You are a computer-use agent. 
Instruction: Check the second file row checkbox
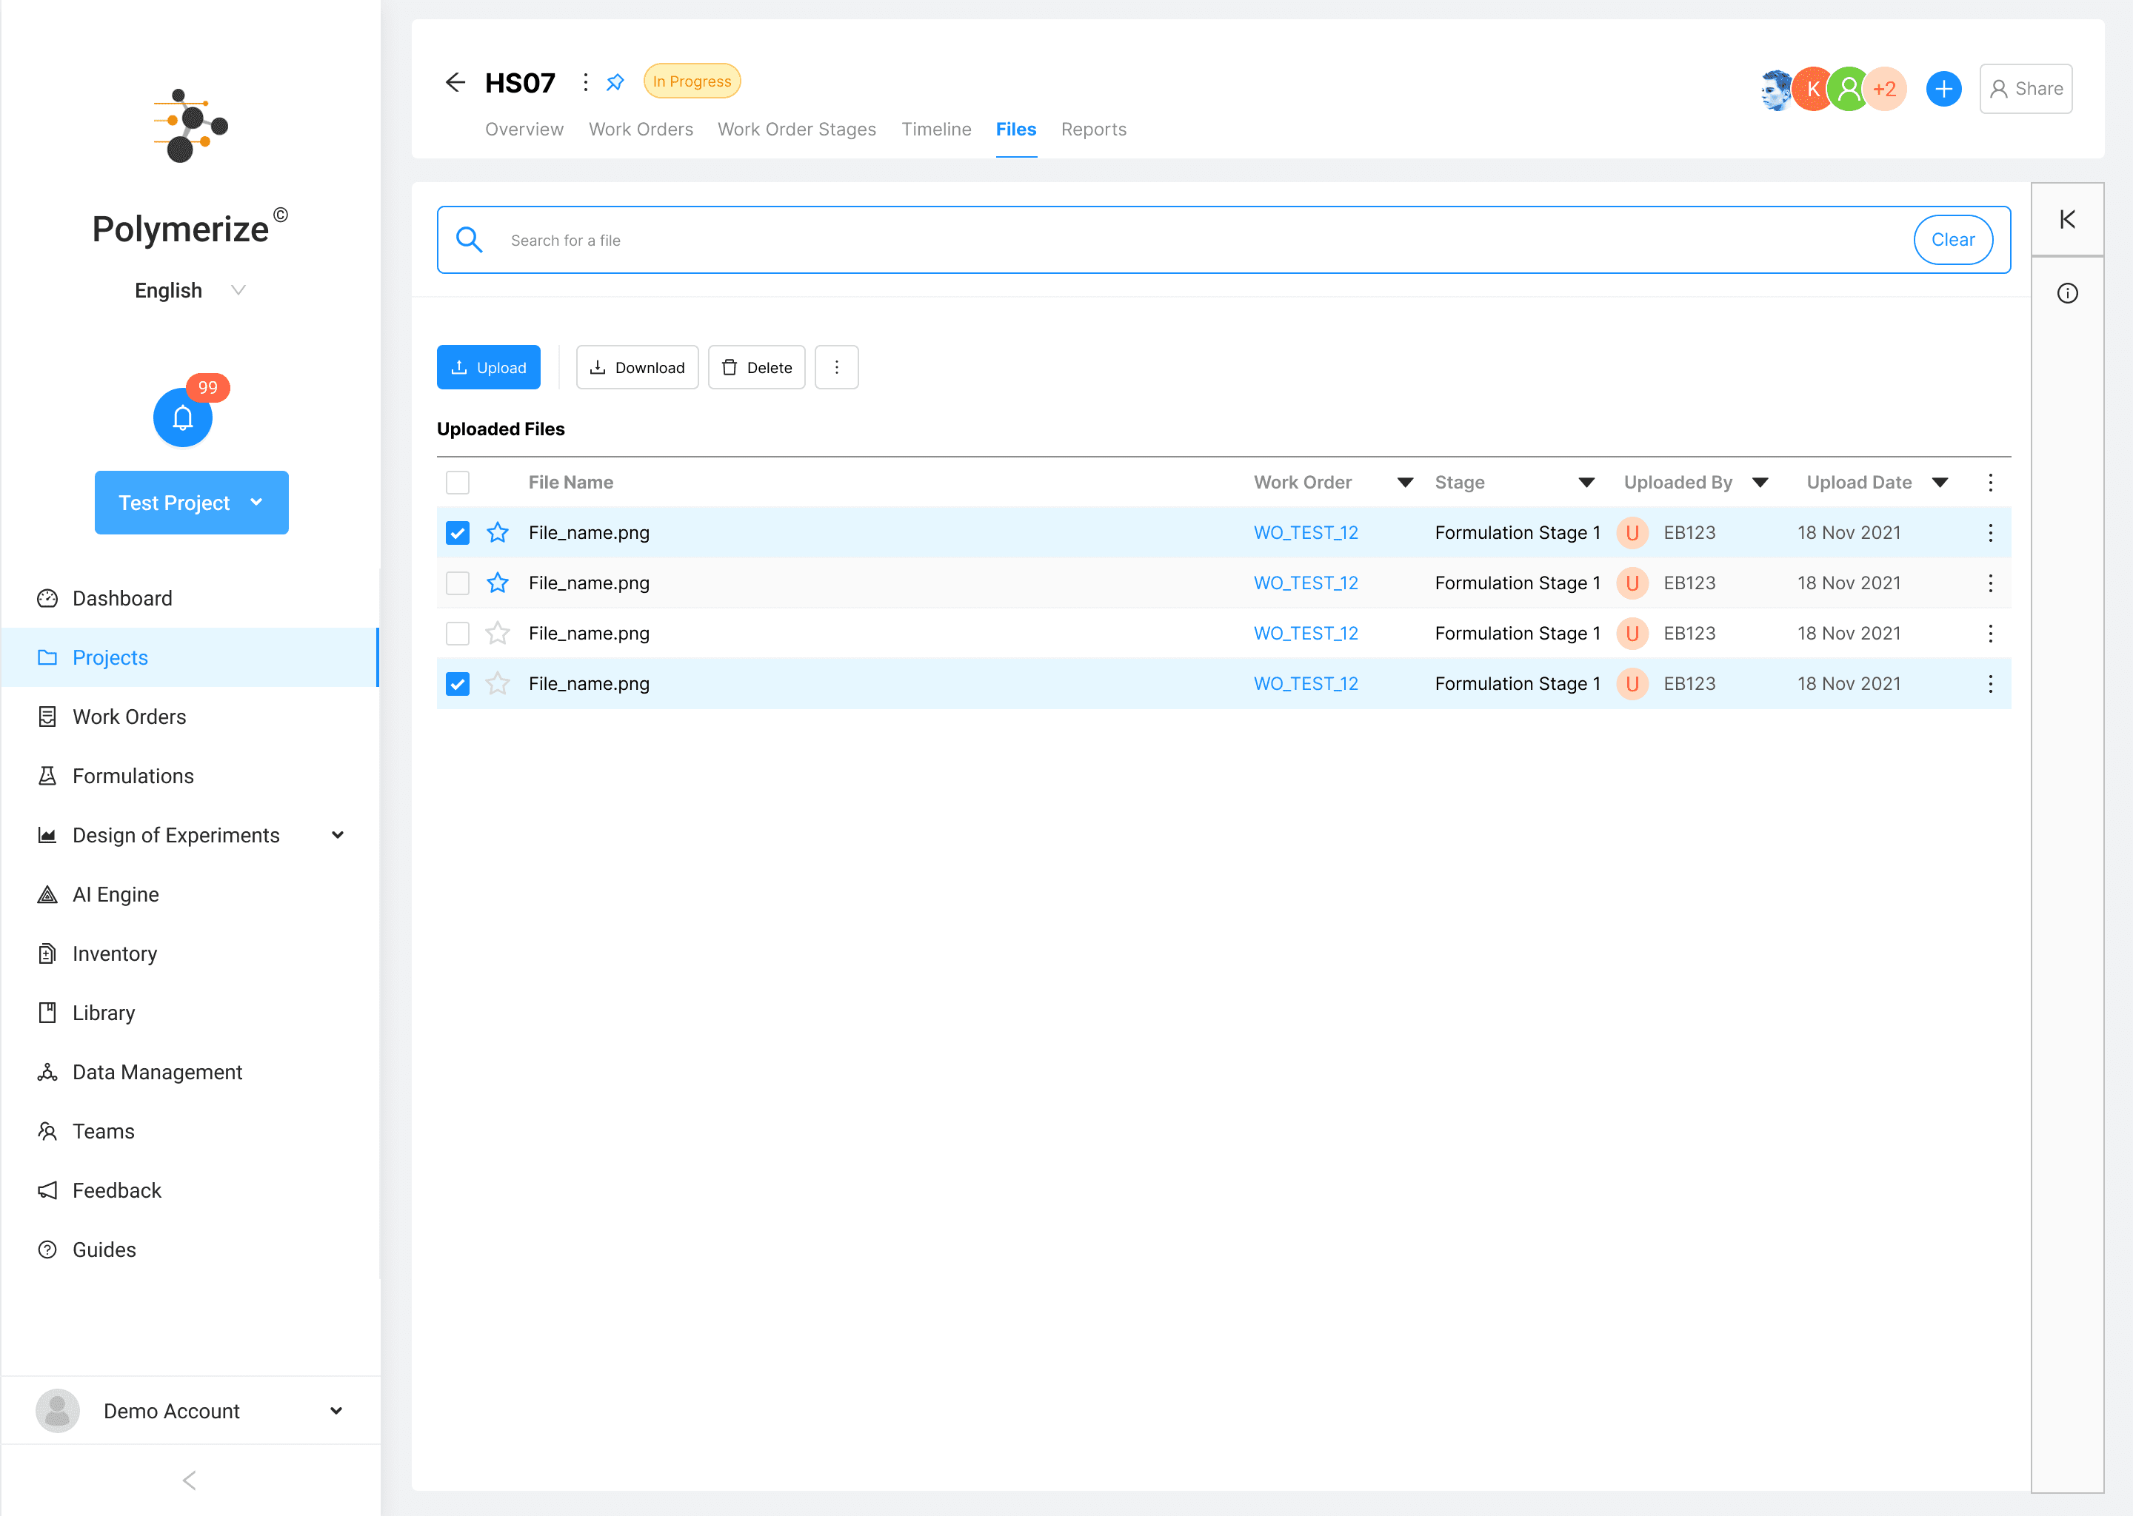(x=458, y=583)
